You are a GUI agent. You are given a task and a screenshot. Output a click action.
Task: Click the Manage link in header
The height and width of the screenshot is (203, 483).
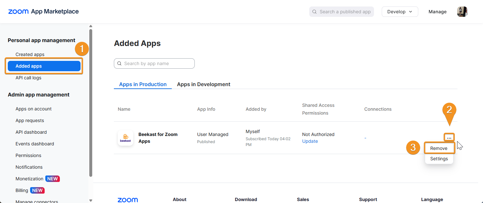click(x=437, y=12)
